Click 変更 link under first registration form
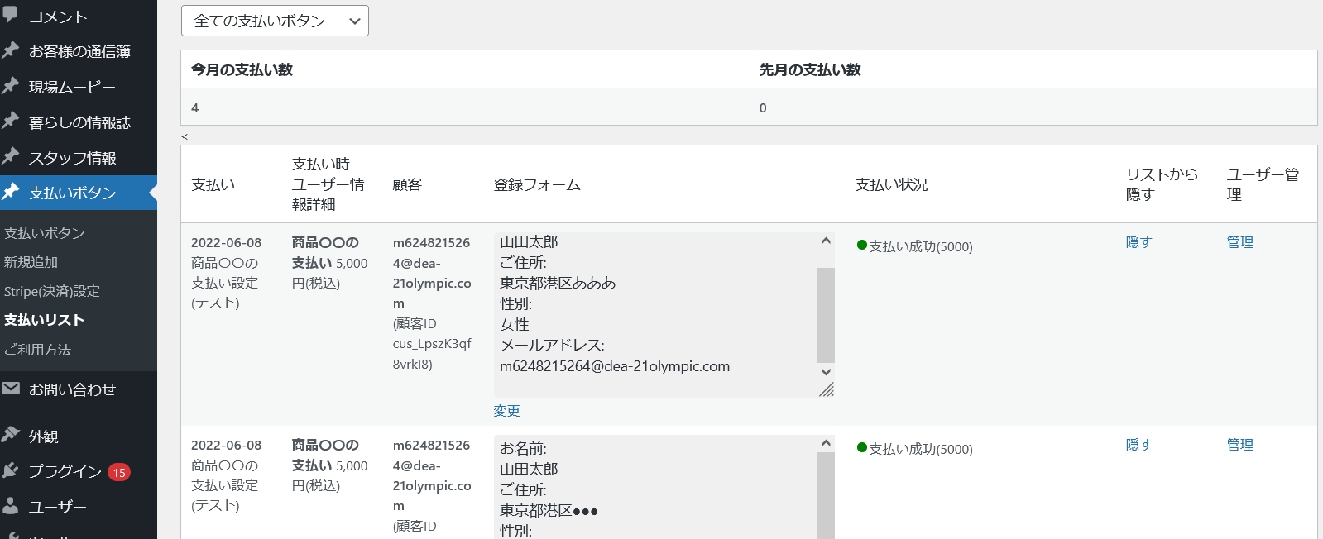 click(x=506, y=411)
